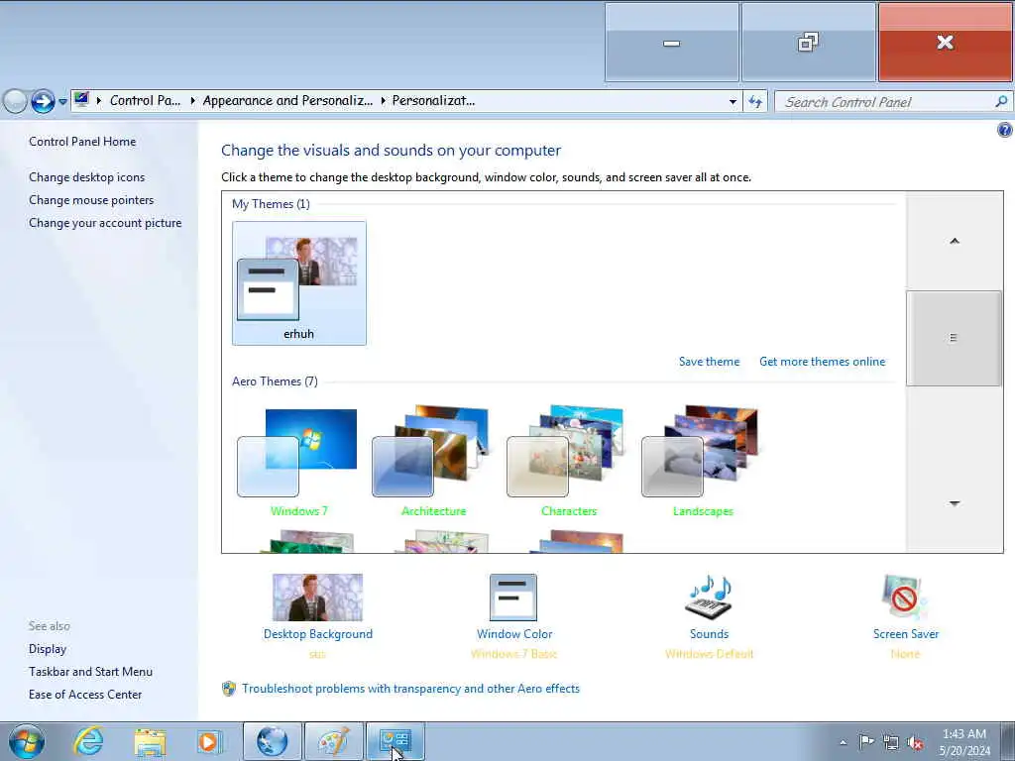This screenshot has width=1015, height=761.
Task: Click the Save theme link
Action: (x=709, y=362)
